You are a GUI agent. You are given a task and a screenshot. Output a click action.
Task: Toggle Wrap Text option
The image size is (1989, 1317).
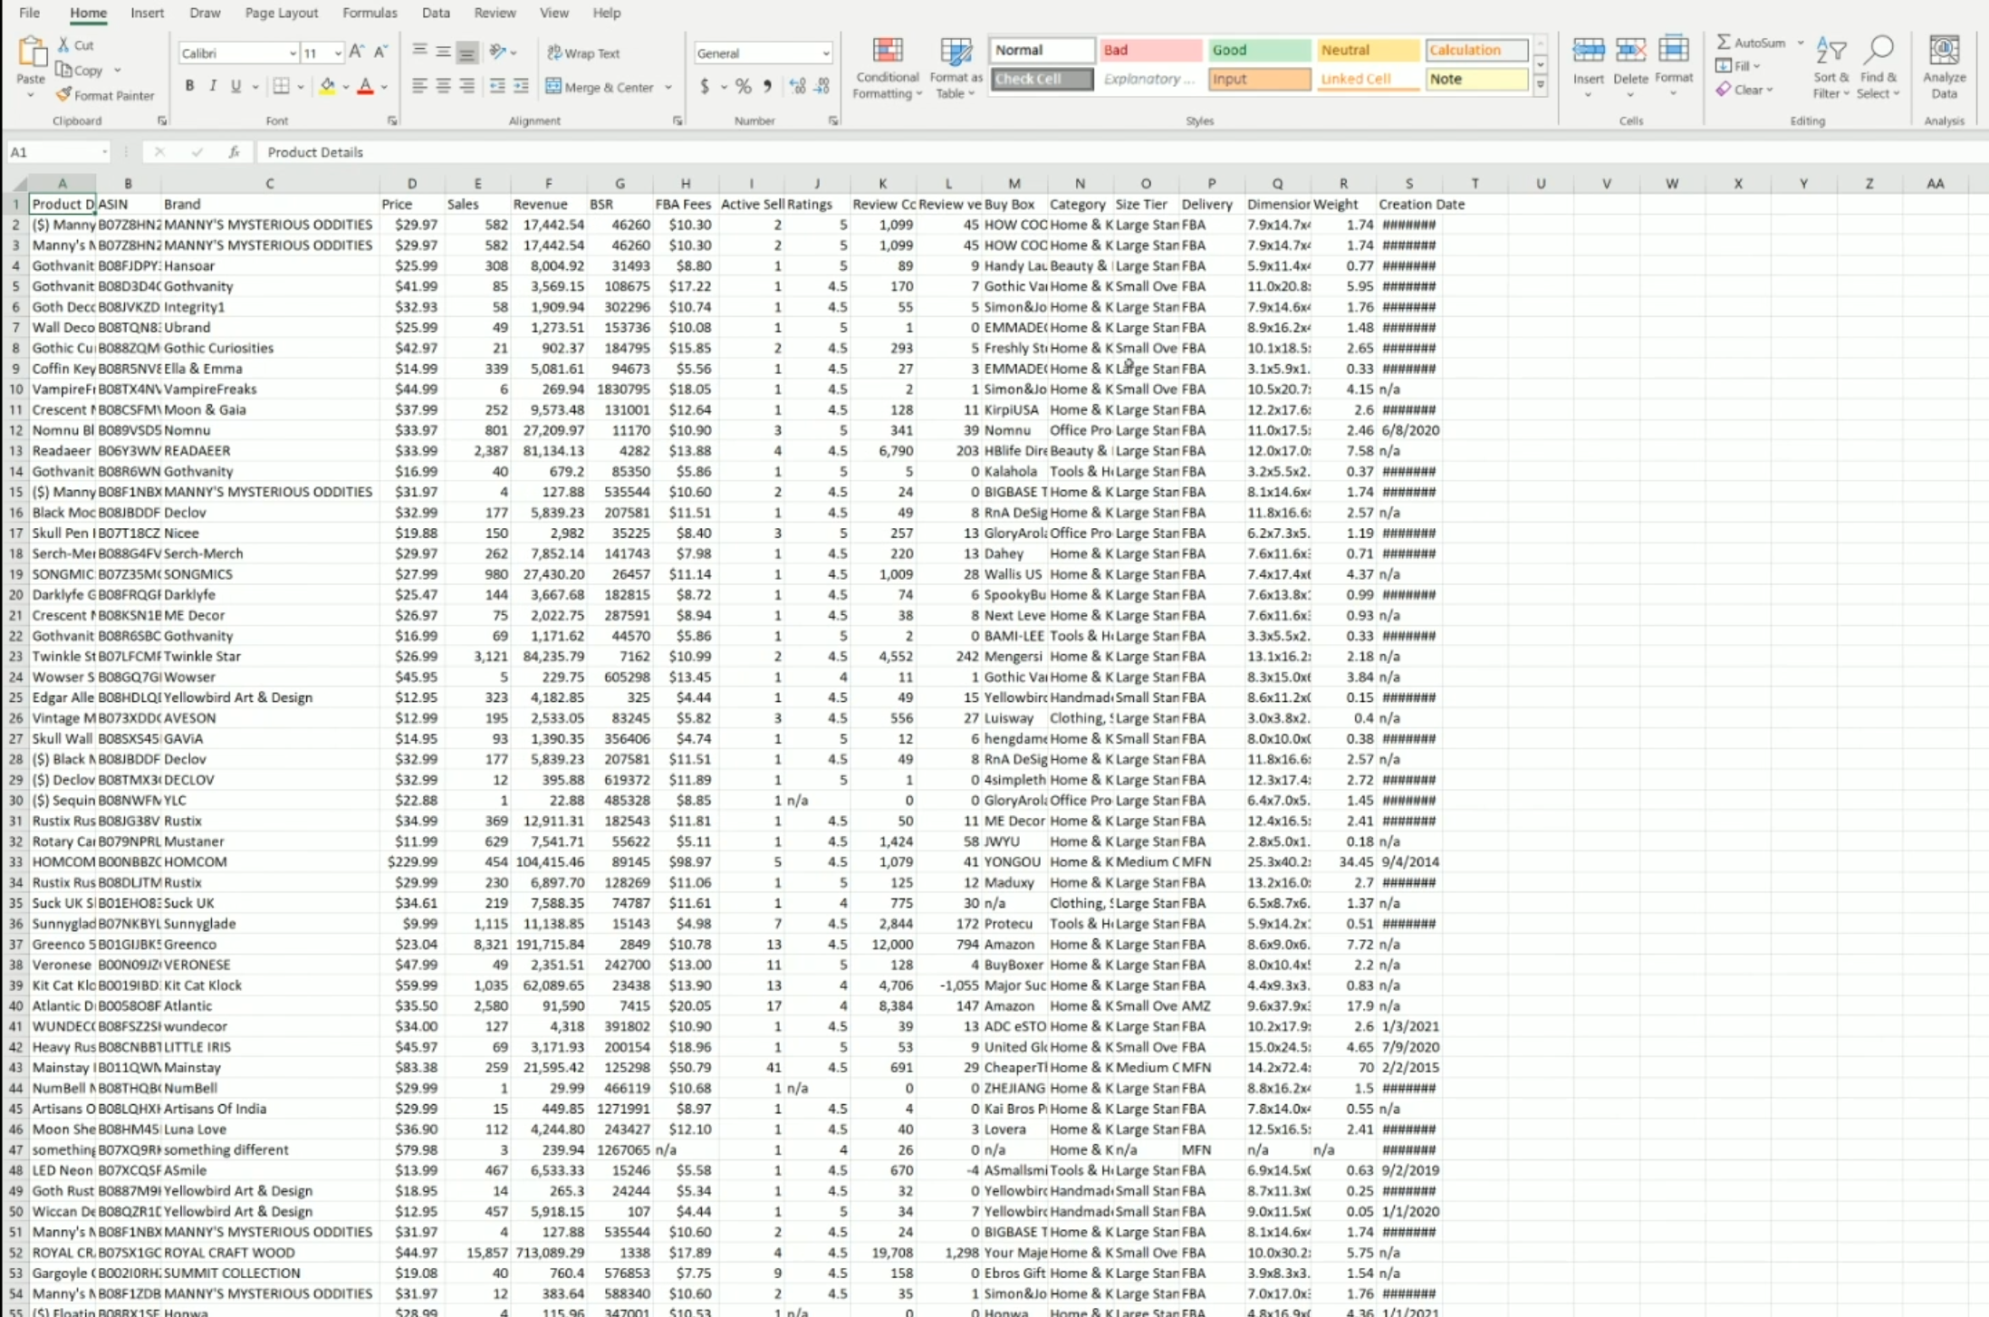pos(584,53)
